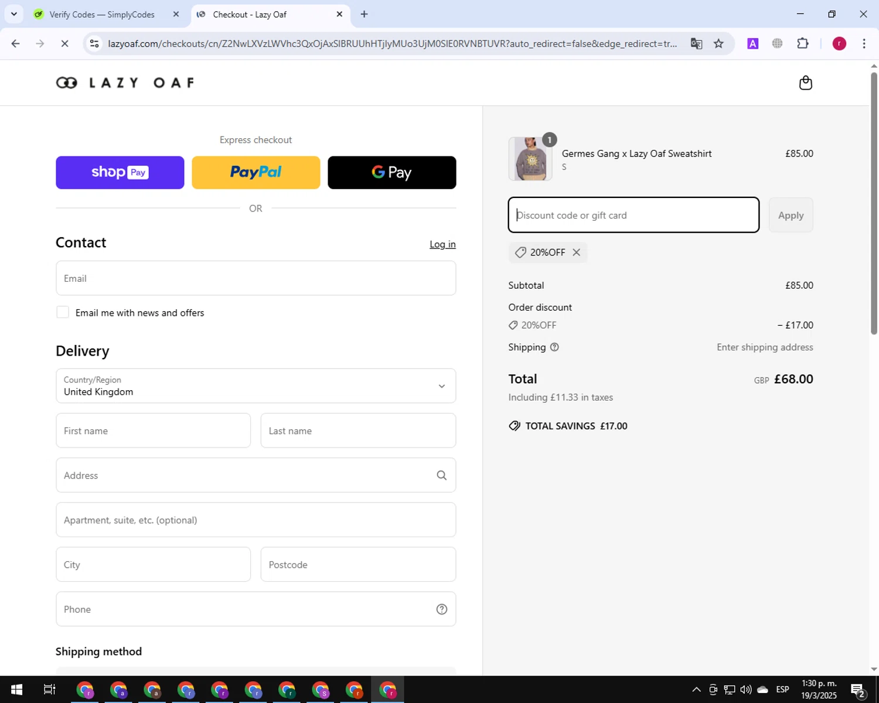The image size is (879, 703).
Task: Switch to Verify Codes — SimplyCodes tab
Action: [x=101, y=15]
